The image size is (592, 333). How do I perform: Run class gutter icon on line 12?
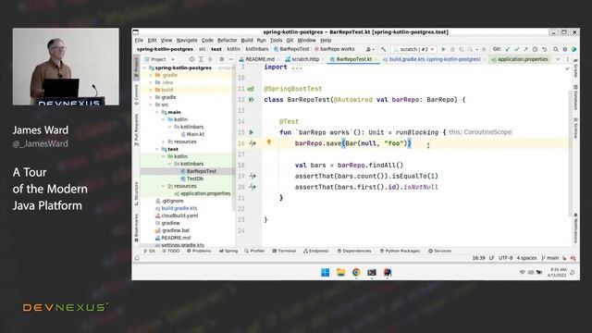point(251,100)
